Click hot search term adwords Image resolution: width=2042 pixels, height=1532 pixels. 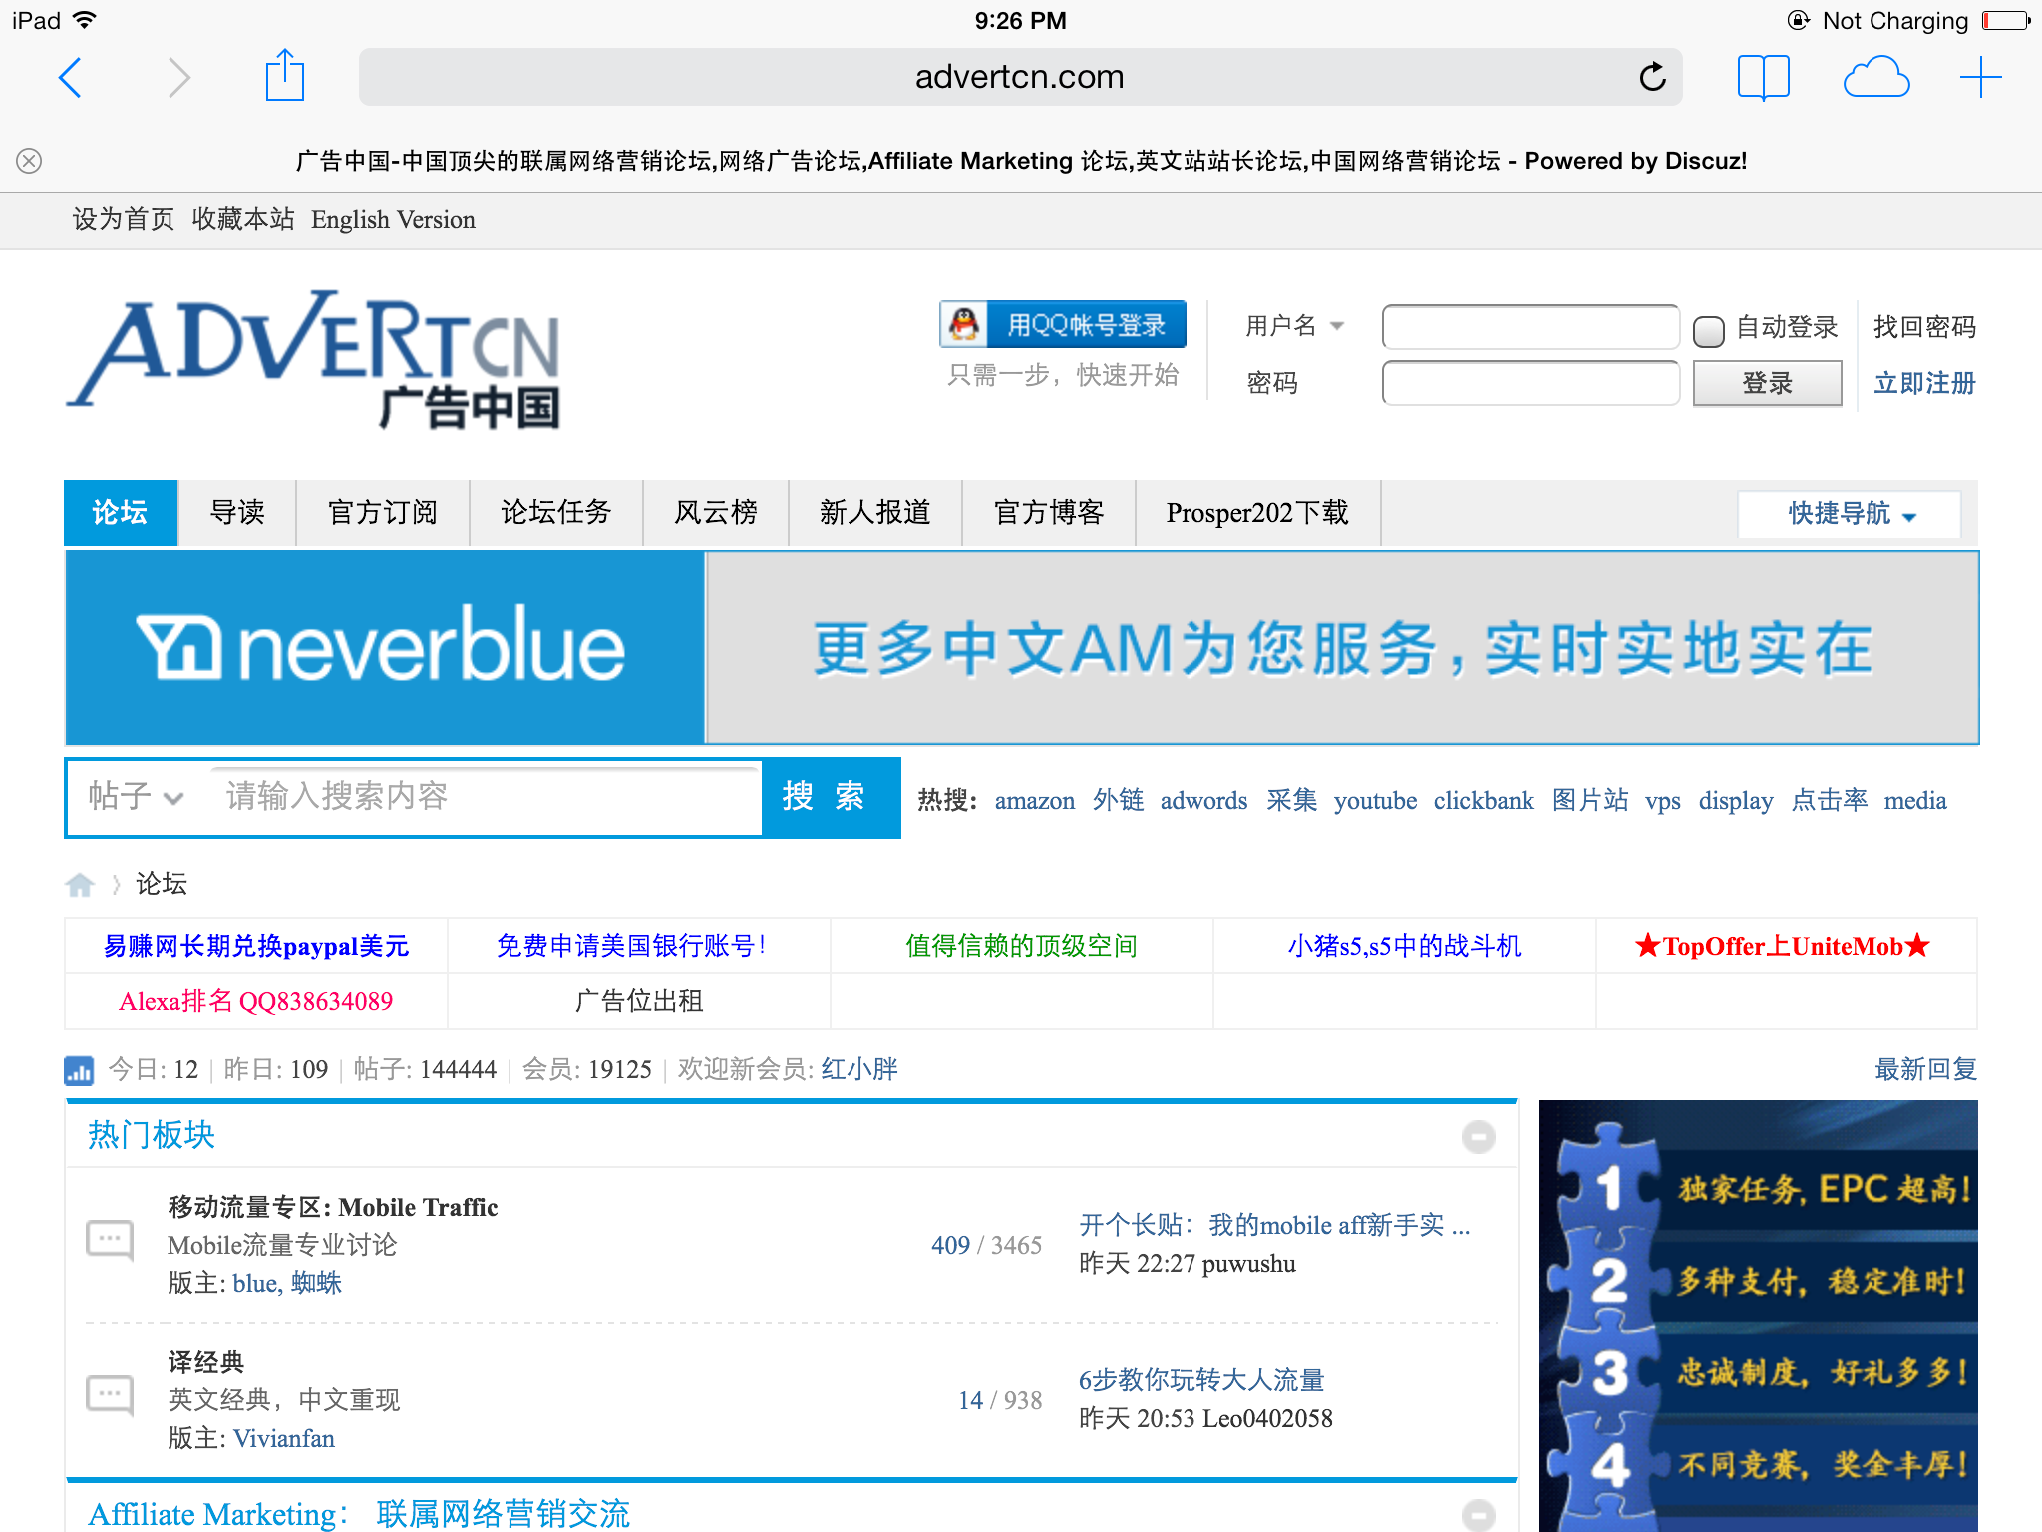(x=1203, y=801)
